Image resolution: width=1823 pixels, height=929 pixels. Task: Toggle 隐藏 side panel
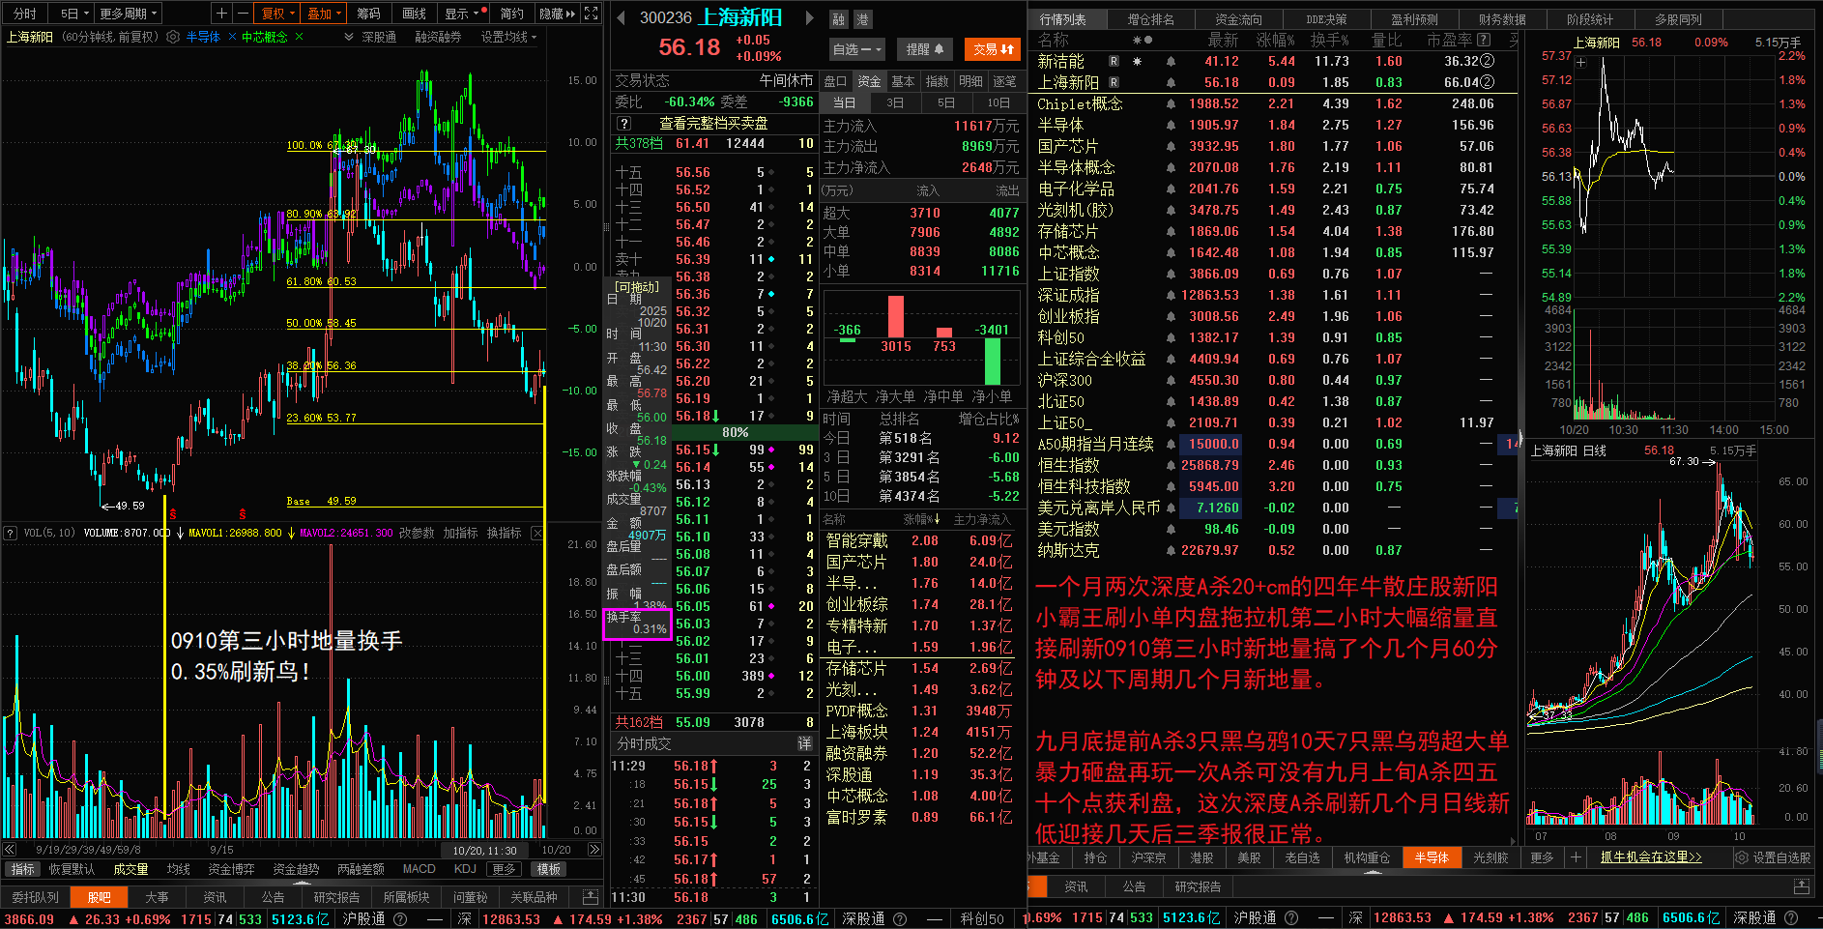pos(557,14)
